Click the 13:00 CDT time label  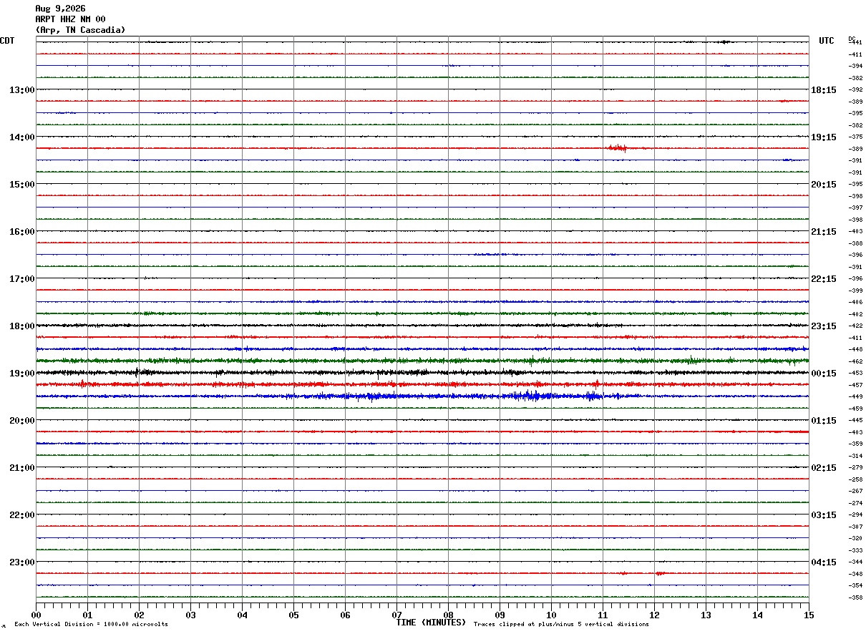tap(21, 90)
